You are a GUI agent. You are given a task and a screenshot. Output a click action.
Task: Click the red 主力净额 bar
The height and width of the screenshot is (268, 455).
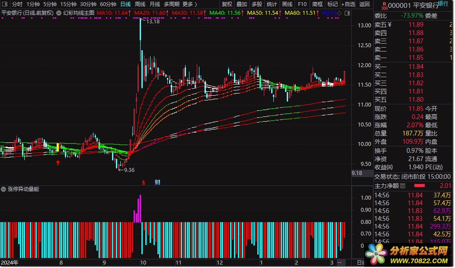click(x=419, y=186)
